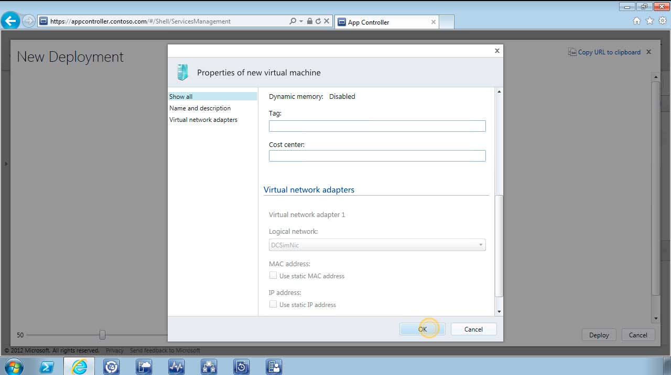This screenshot has height=375, width=671.
Task: Open the browser Tools gear icon
Action: (662, 21)
